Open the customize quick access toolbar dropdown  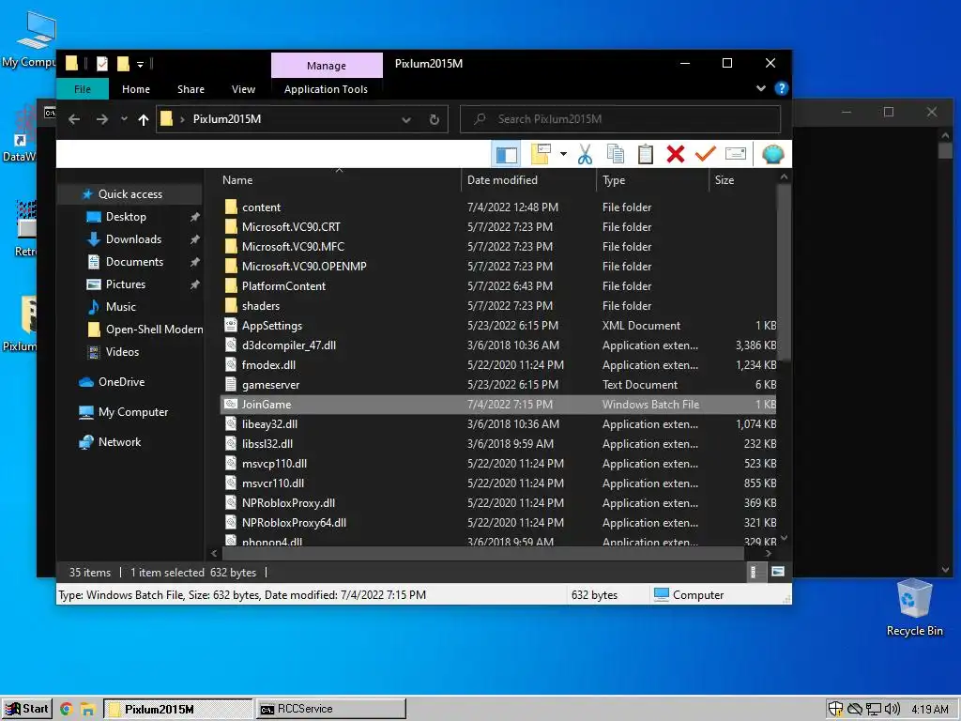[140, 64]
